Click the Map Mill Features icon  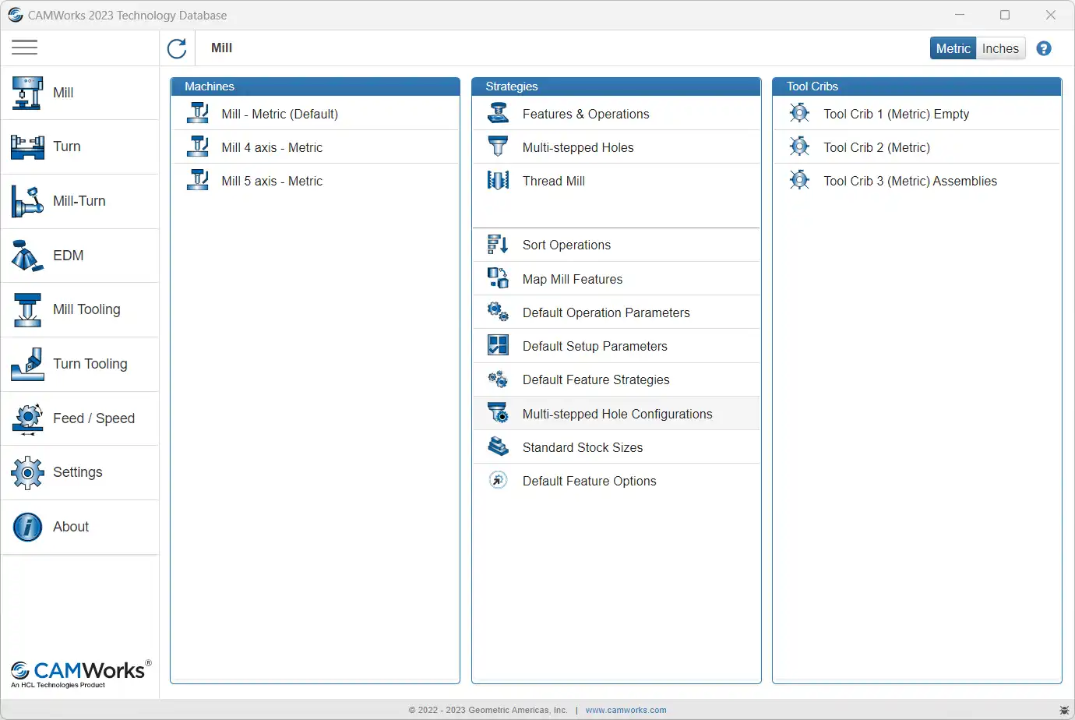tap(498, 278)
